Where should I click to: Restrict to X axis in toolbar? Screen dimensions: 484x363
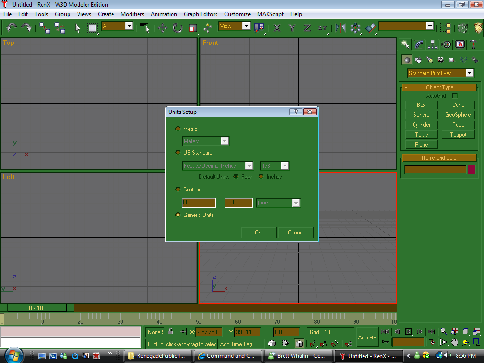(277, 28)
